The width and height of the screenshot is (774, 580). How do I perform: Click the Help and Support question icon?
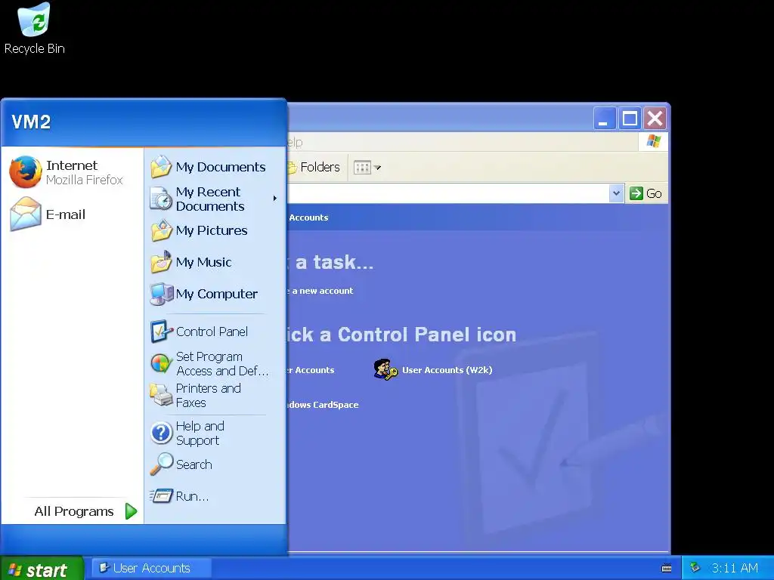[x=161, y=433]
